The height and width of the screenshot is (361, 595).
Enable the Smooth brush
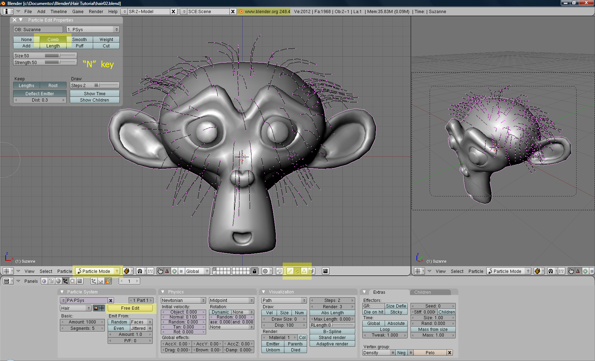[80, 40]
